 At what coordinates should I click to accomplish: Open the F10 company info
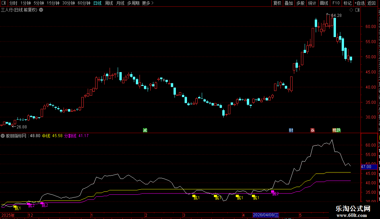336,3
